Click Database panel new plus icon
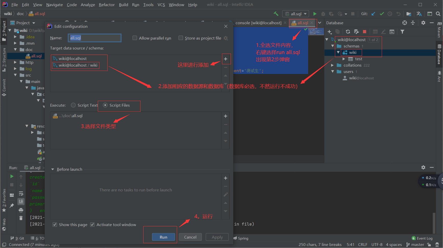The image size is (443, 248). 330,32
